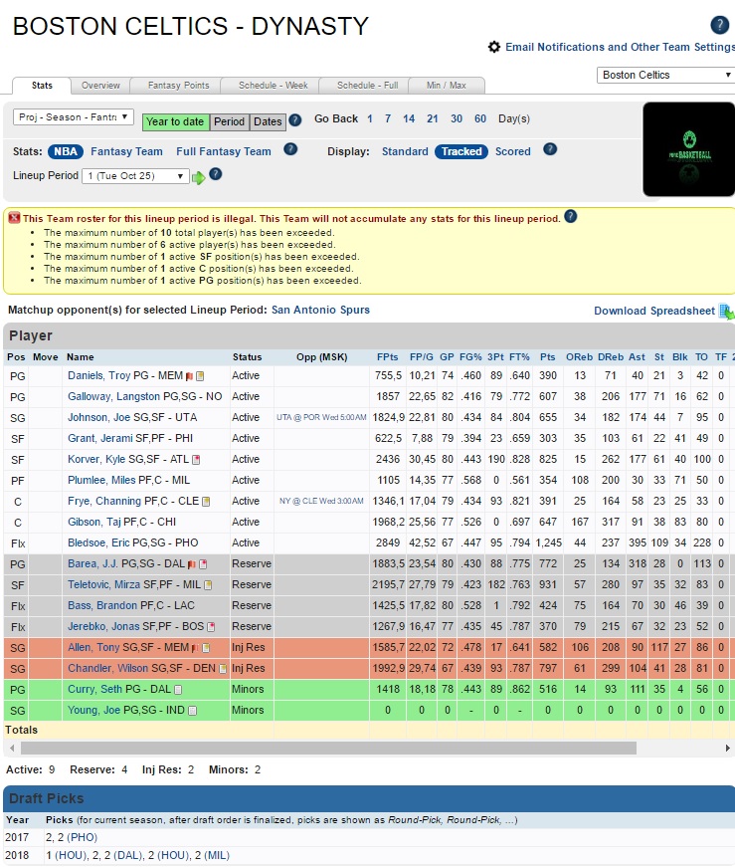735x867 pixels.
Task: Switch to the Schedule - Full tab
Action: 368,86
